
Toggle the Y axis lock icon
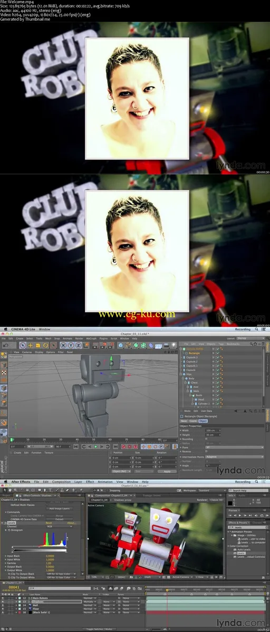[x=71, y=345]
